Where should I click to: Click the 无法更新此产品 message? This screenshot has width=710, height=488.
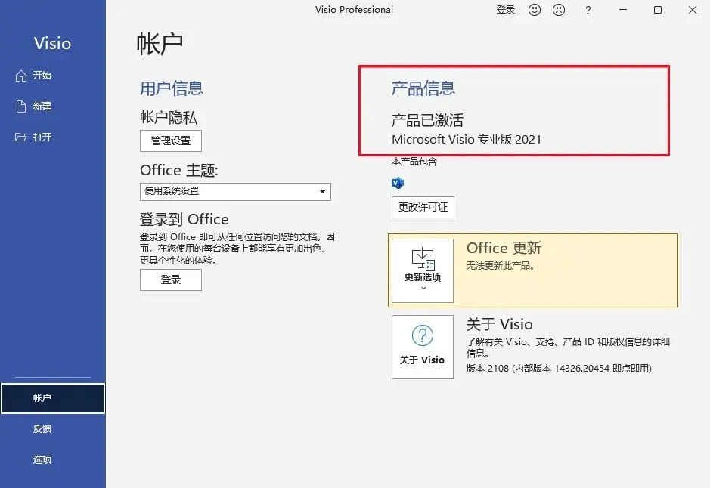(501, 266)
